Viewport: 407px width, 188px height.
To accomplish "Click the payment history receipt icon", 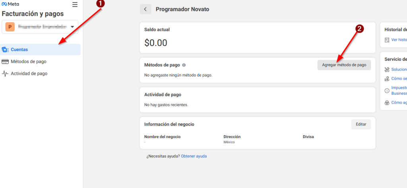I will pos(387,40).
